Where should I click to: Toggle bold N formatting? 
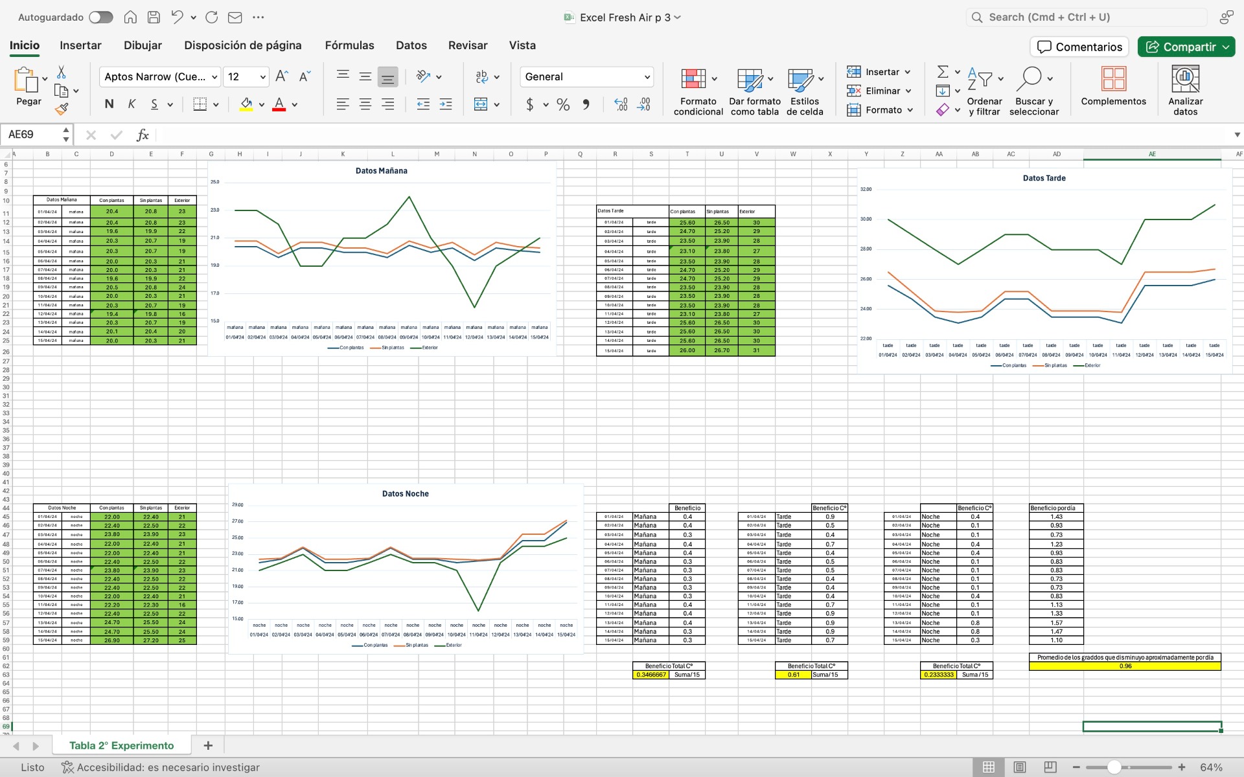pos(109,104)
